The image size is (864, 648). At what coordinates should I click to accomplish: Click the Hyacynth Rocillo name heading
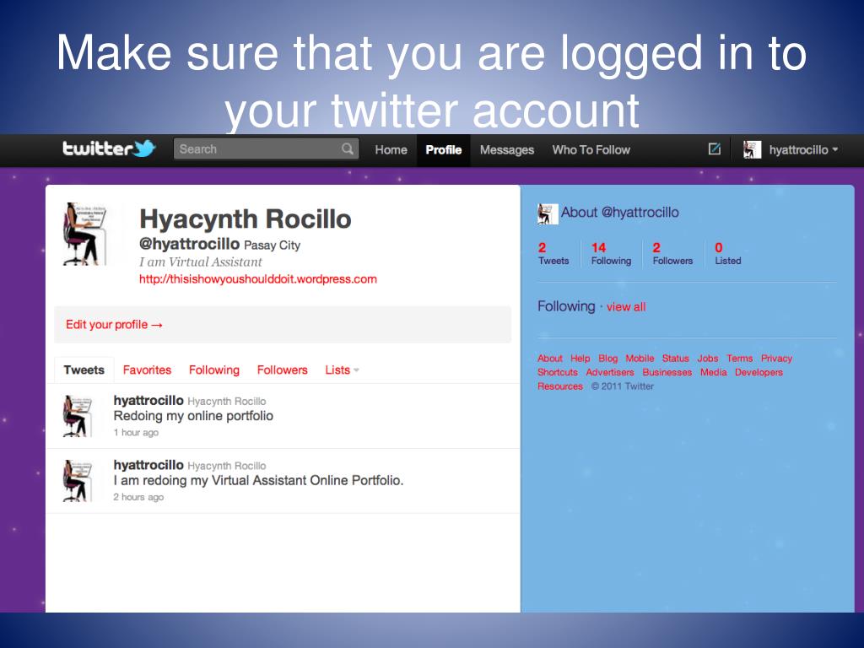pyautogui.click(x=246, y=219)
